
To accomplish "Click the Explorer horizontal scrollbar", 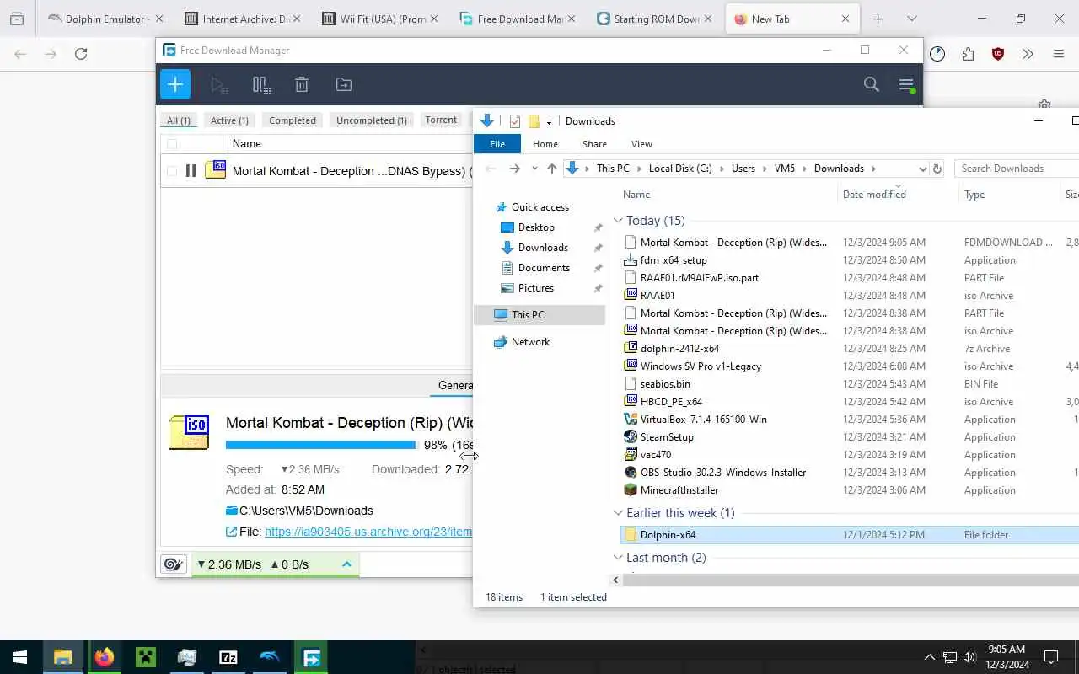I will point(851,580).
